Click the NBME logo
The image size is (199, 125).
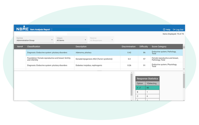click(x=23, y=29)
